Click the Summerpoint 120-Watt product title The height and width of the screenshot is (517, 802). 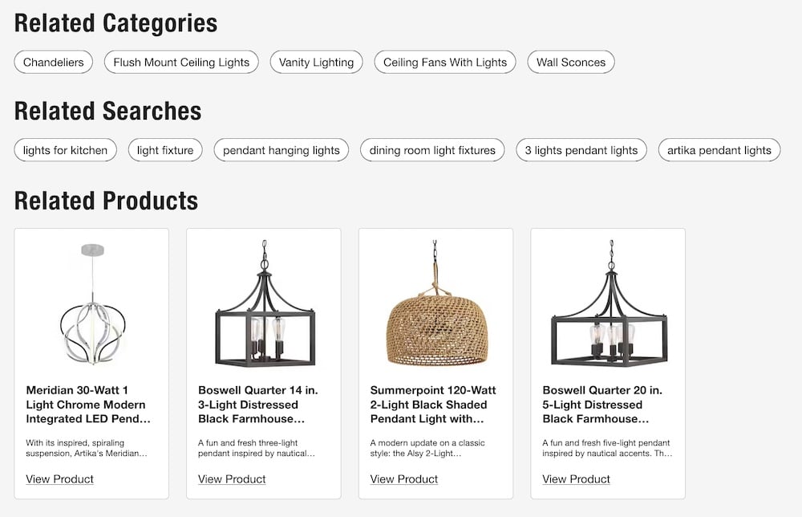pos(428,405)
